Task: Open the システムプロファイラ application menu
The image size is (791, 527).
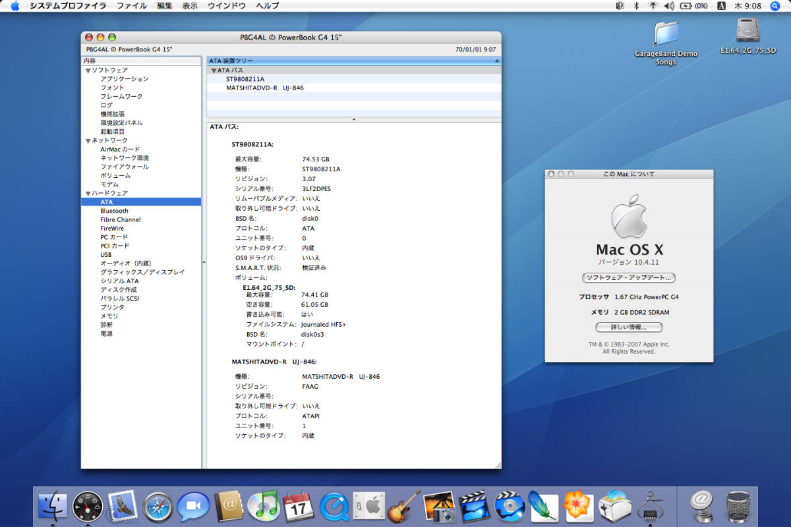Action: [x=67, y=6]
